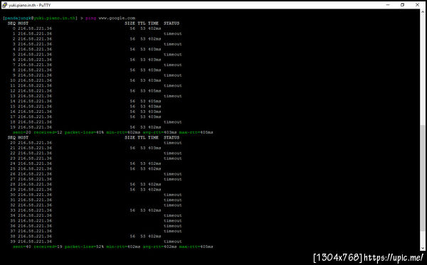Maximize the PuTTY window
Screen dimensions: 427x265
coord(403,5)
